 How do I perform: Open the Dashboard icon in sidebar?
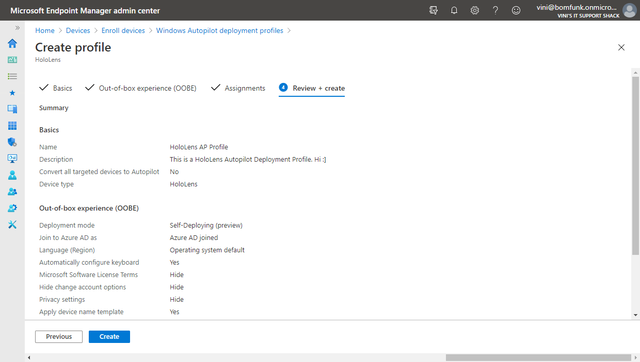coord(12,60)
